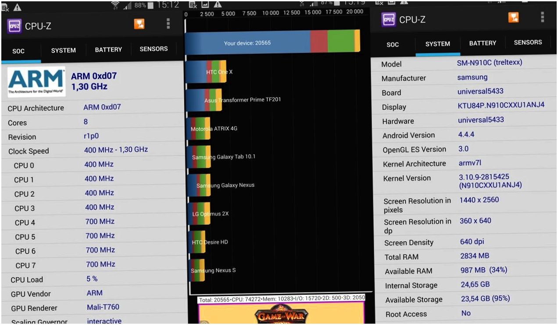Image resolution: width=558 pixels, height=325 pixels.
Task: Open SENSORS tab in right window
Action: tap(528, 42)
